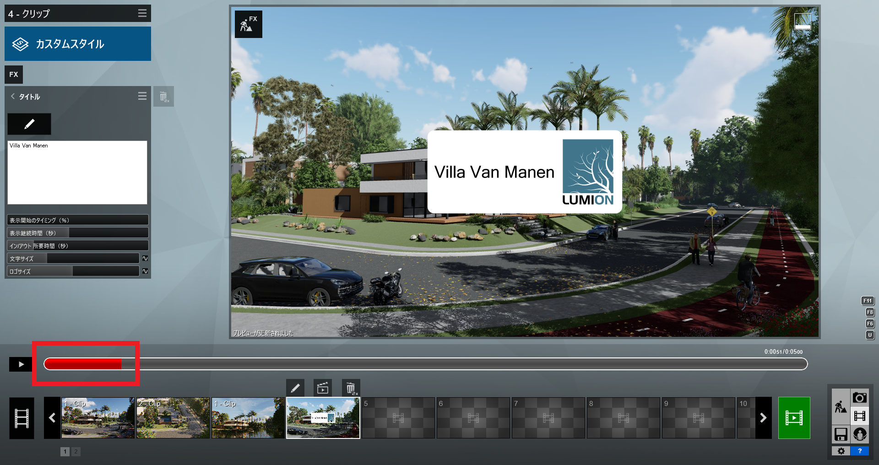Image resolution: width=879 pixels, height=465 pixels.
Task: Click the 0:0051/0:0500 time readout
Action: [783, 351]
